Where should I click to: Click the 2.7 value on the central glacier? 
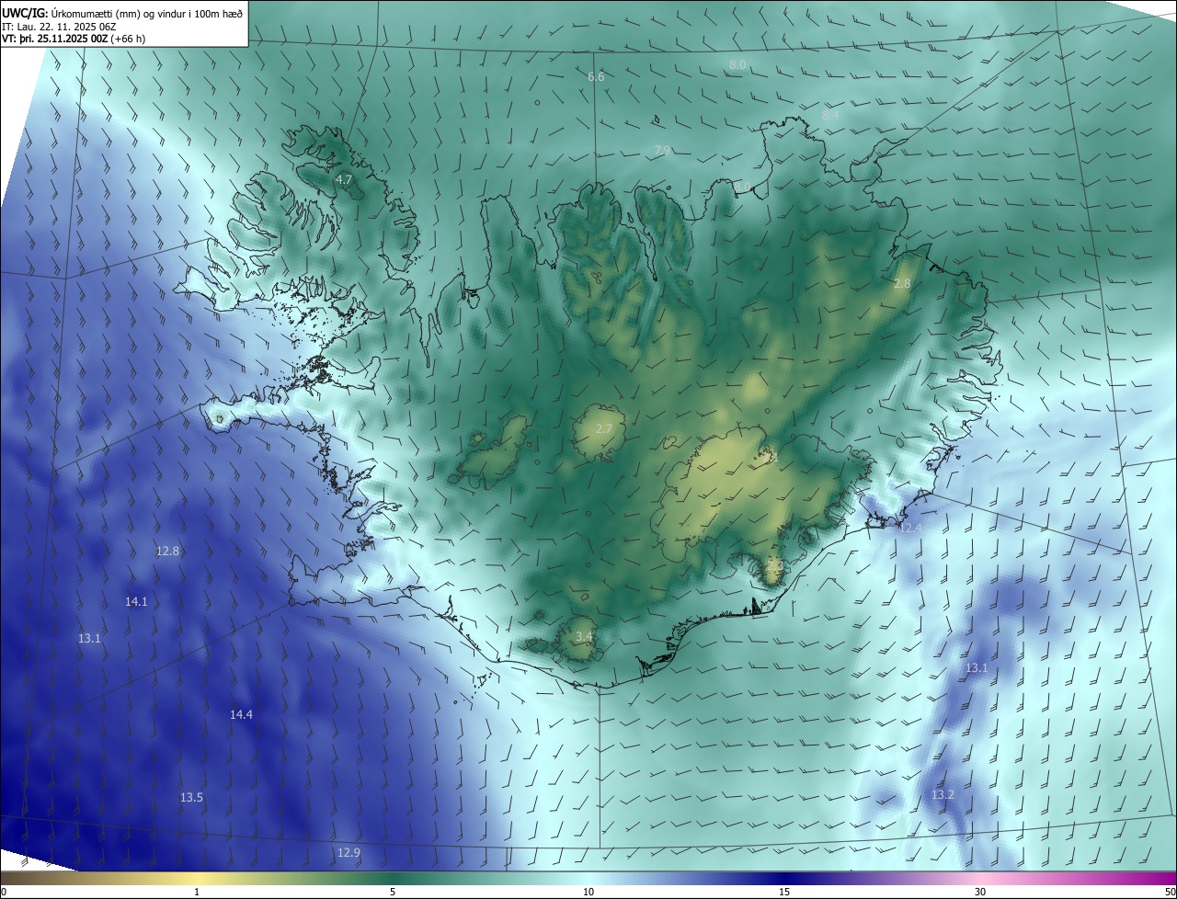604,428
